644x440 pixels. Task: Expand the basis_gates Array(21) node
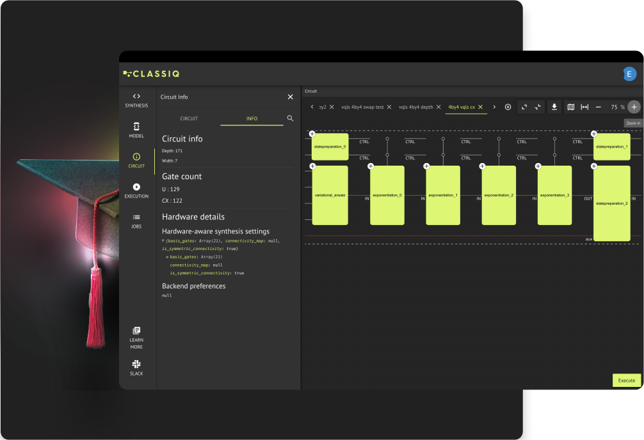[167, 256]
